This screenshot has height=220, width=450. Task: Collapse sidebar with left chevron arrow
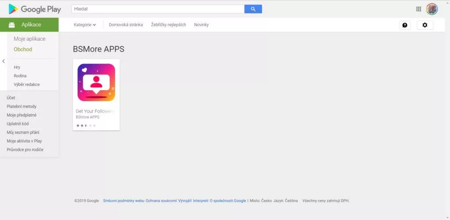point(4,61)
